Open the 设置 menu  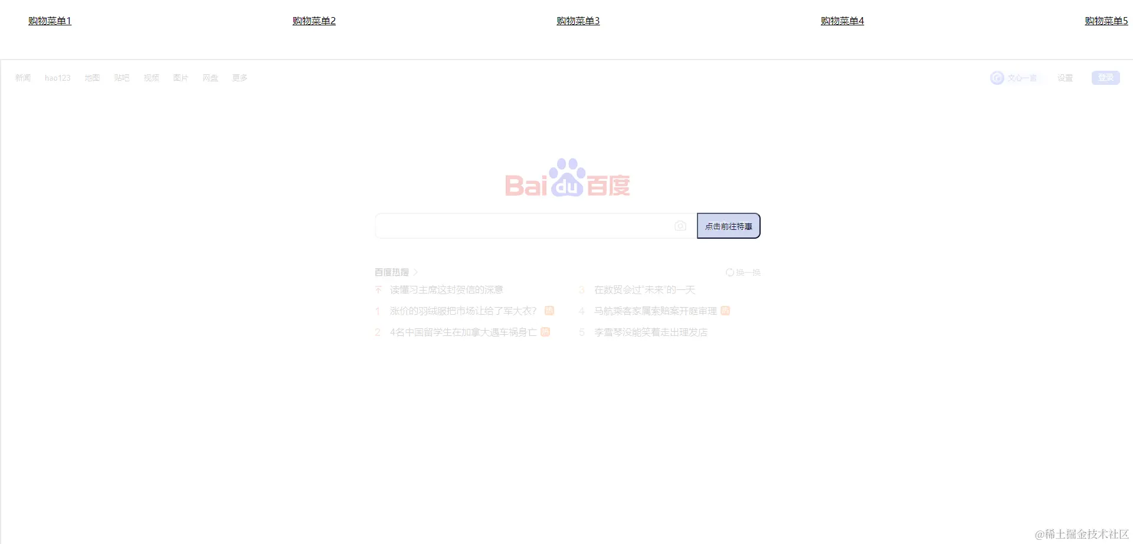tap(1065, 78)
